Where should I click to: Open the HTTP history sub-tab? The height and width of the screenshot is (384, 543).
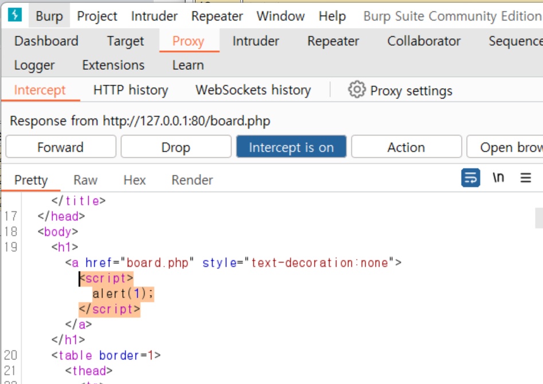(x=131, y=90)
